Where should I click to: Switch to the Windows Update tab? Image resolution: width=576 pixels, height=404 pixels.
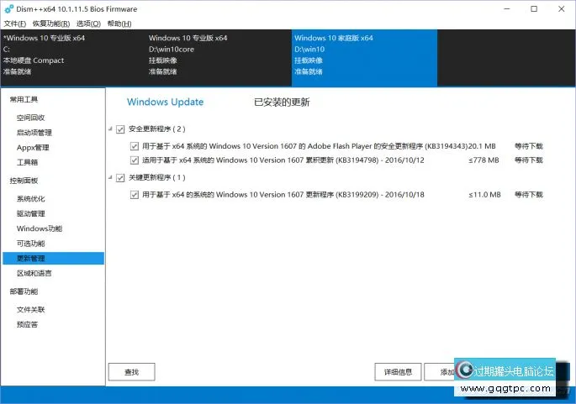click(x=165, y=102)
